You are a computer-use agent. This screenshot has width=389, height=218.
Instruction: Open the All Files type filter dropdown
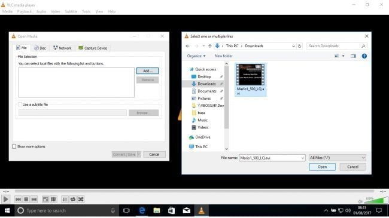click(x=338, y=158)
